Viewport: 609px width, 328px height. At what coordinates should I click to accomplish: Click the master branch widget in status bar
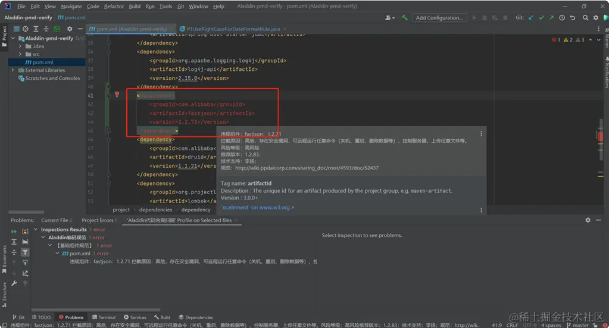578,325
